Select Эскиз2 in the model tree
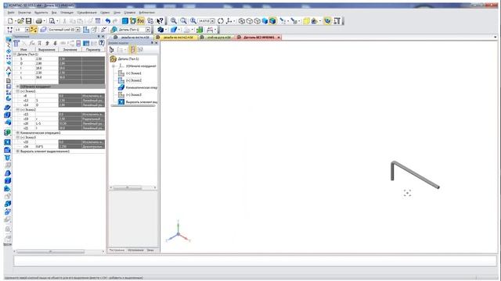The width and height of the screenshot is (501, 281). (133, 80)
